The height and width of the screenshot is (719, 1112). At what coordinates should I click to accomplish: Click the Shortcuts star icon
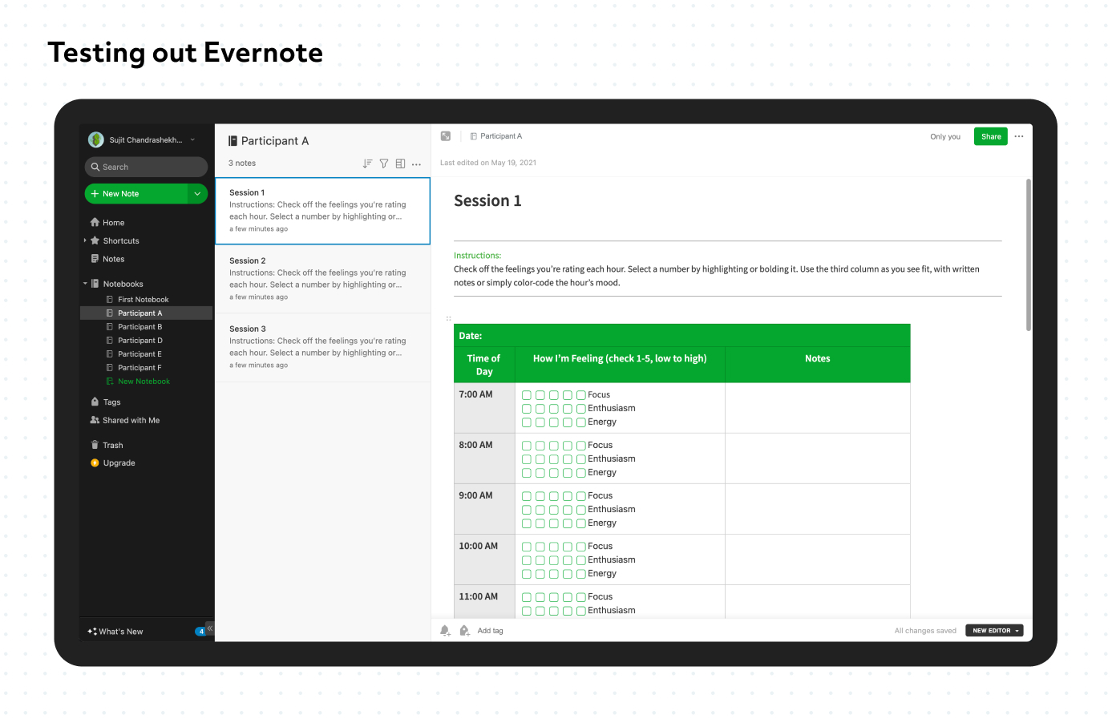point(95,240)
